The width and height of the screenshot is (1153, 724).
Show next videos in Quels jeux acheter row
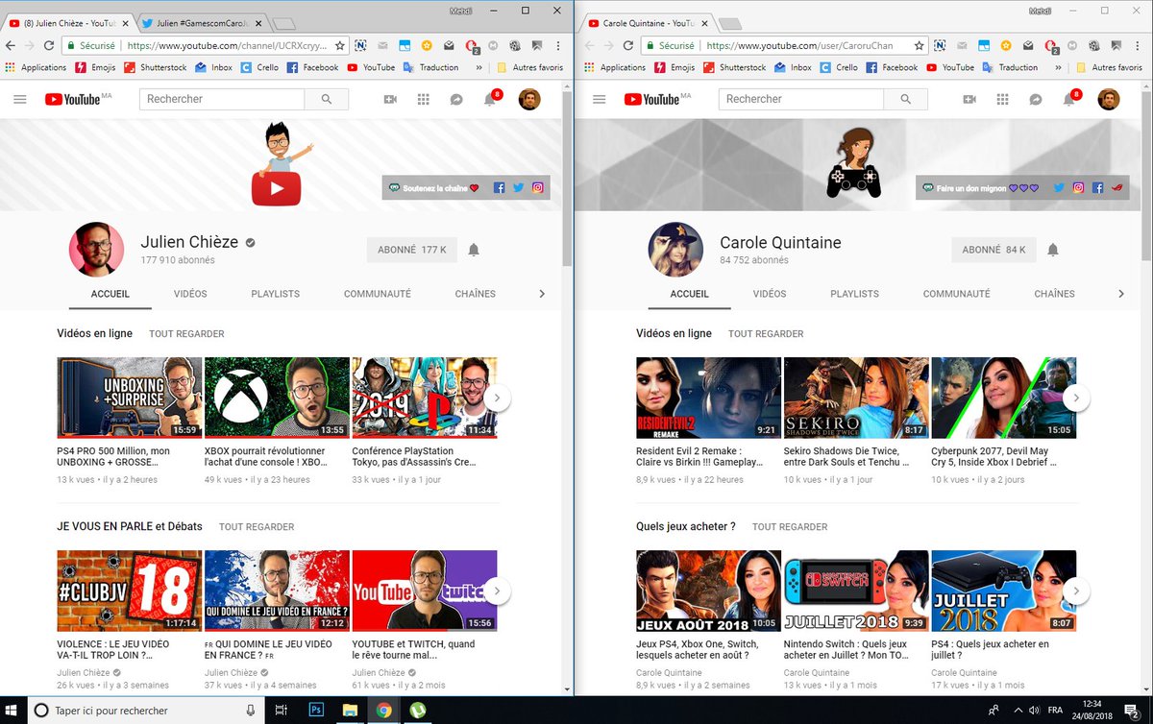click(1076, 591)
